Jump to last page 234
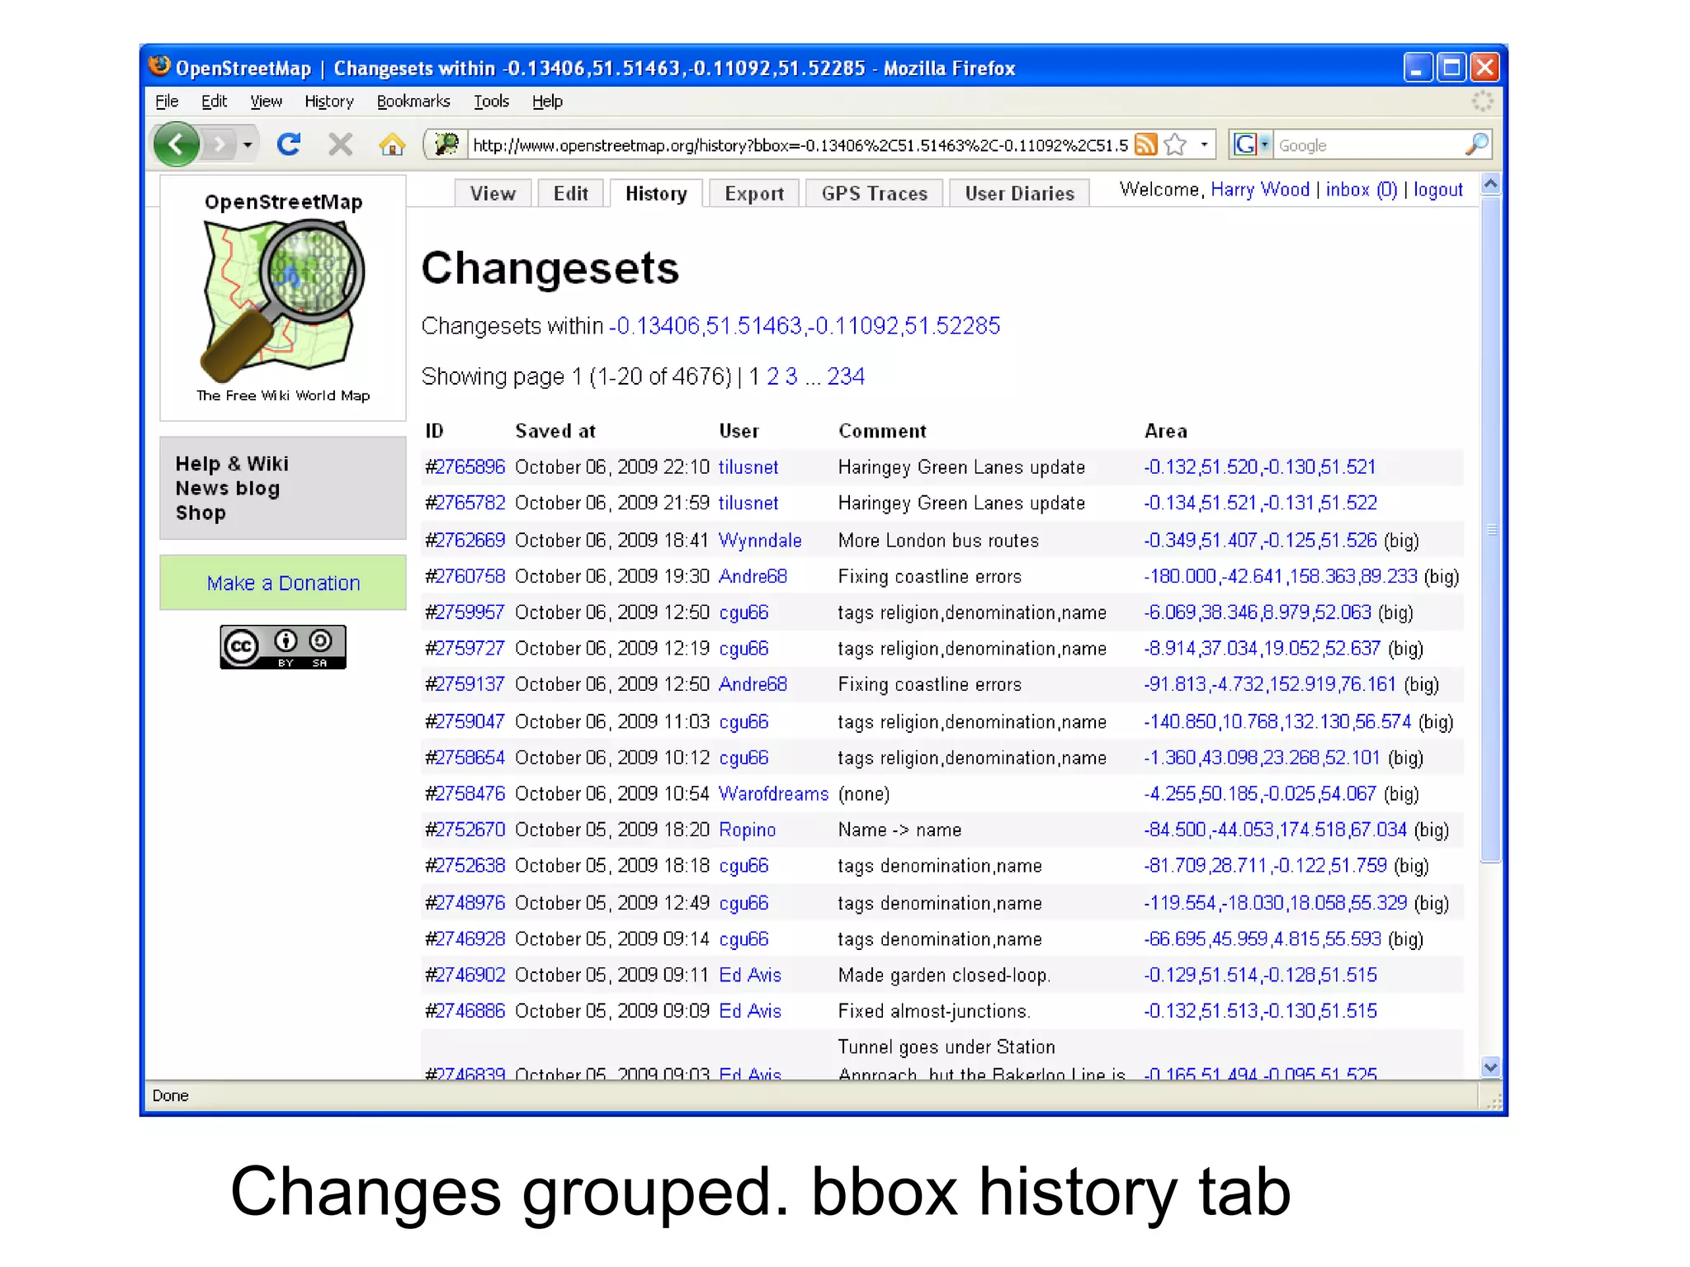 [x=846, y=376]
